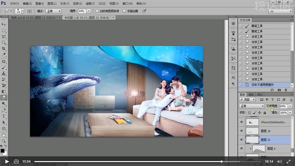Click the video play button
The image size is (295, 166).
click(x=7, y=161)
